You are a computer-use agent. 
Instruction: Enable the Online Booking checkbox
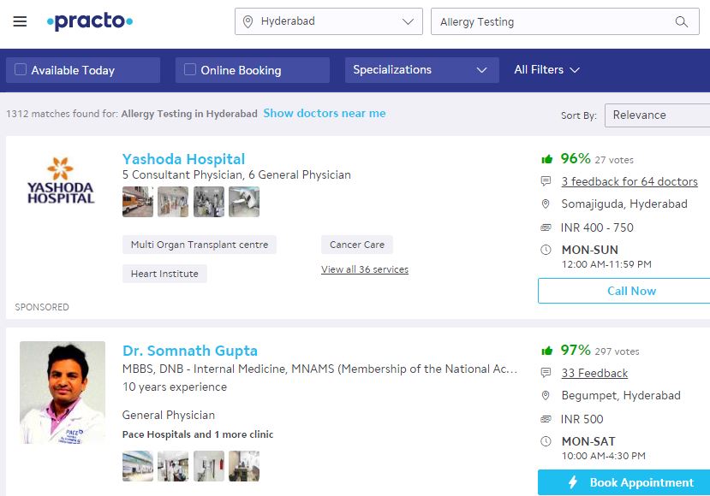click(190, 69)
